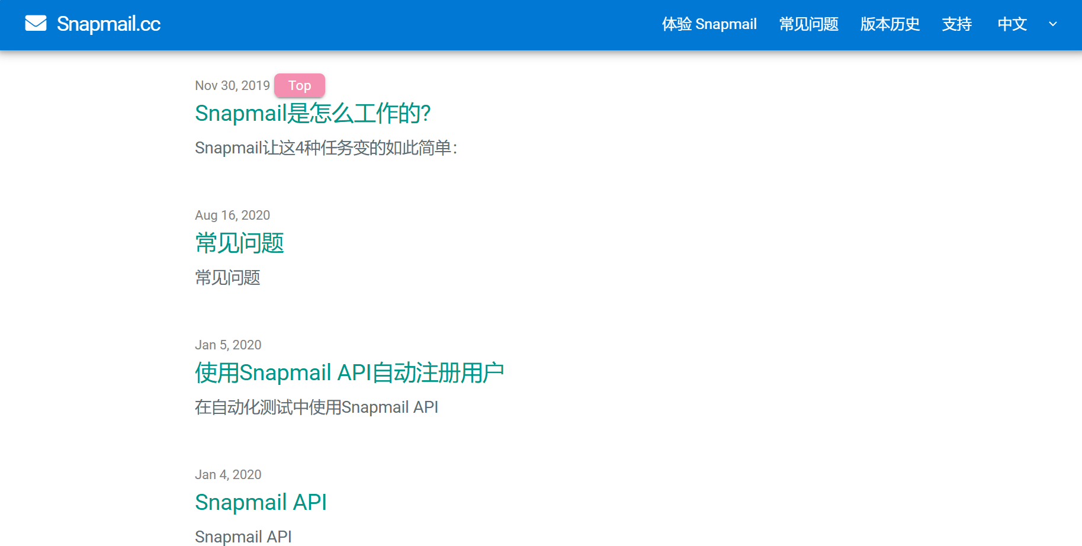Click the pink Top badge
Image resolution: width=1082 pixels, height=546 pixels.
pos(300,85)
